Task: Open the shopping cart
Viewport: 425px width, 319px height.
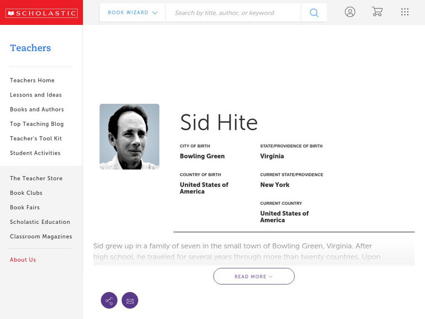Action: click(377, 12)
